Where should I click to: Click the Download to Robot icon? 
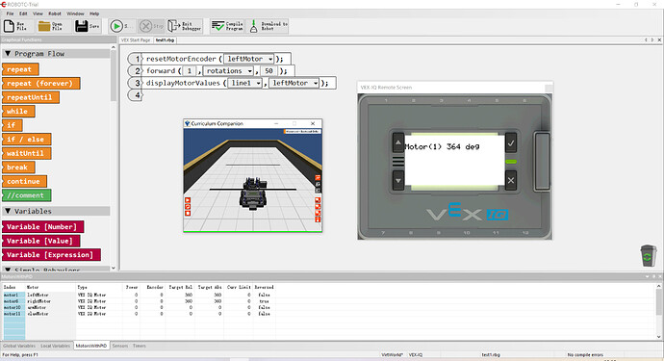(253, 26)
